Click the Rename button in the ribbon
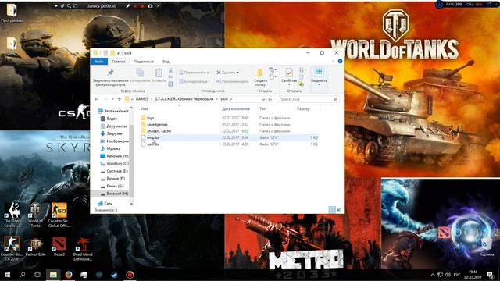Screen dimensions: 500x281 [233, 81]
